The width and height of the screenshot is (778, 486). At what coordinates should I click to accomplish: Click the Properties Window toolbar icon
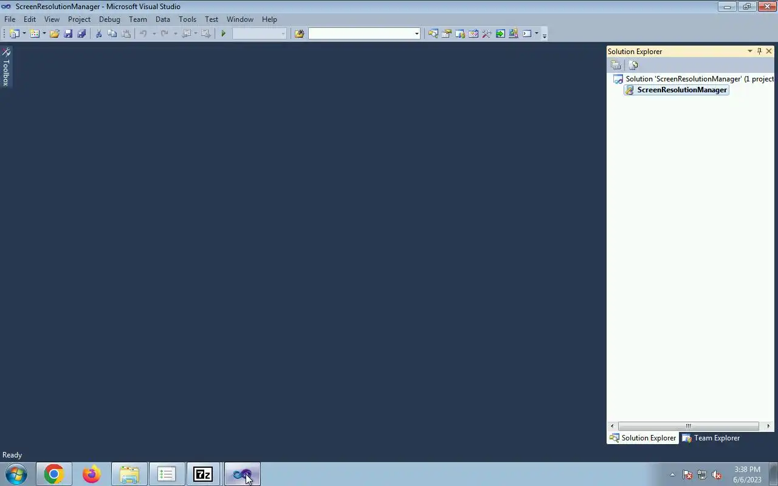tap(446, 33)
